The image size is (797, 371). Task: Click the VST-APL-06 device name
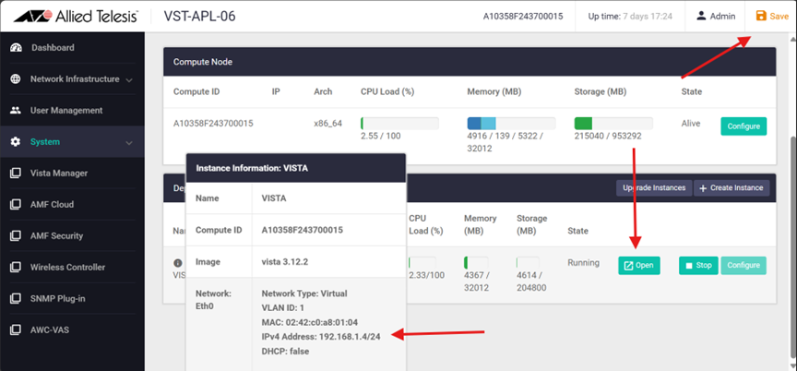200,17
